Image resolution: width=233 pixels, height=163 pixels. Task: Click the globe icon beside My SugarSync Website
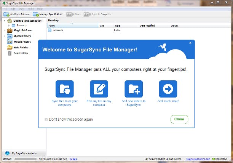[7, 153]
